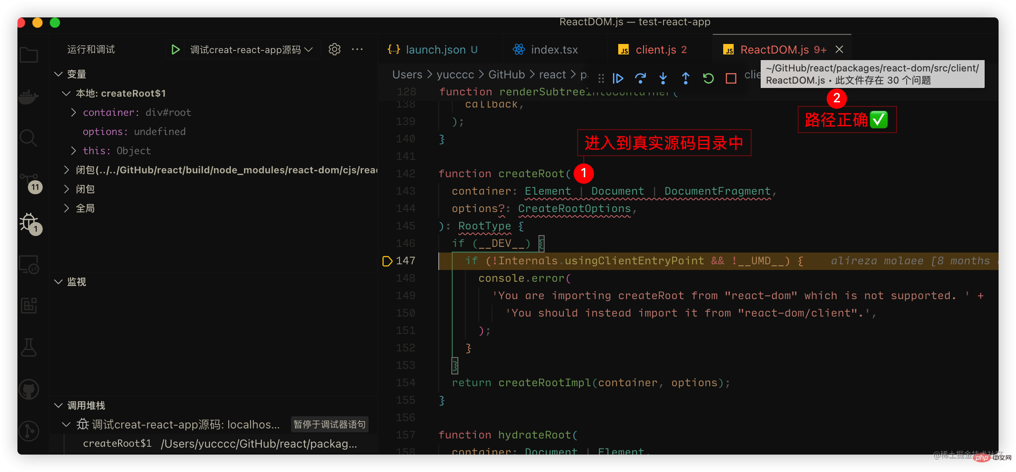Toggle the breakpoint marker on line 147
Viewport: 1016px width, 472px height.
tap(387, 261)
